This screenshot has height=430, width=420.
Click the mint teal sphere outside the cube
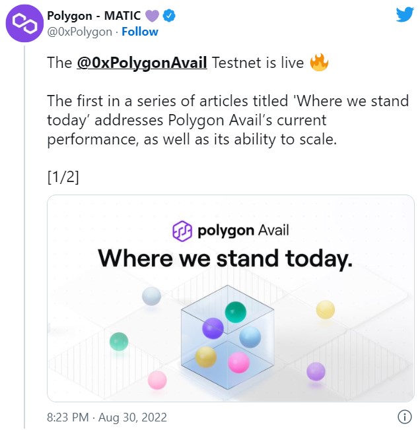point(118,341)
